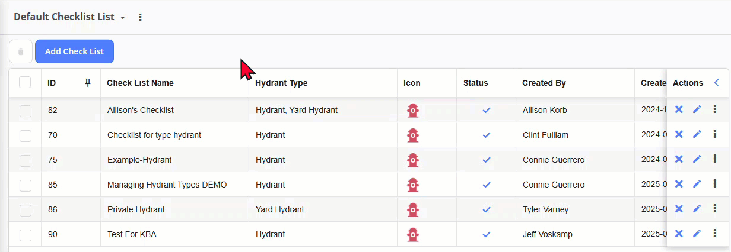Screen dimensions: 731x252
Task: Click Add Check List button
Action: coord(74,51)
